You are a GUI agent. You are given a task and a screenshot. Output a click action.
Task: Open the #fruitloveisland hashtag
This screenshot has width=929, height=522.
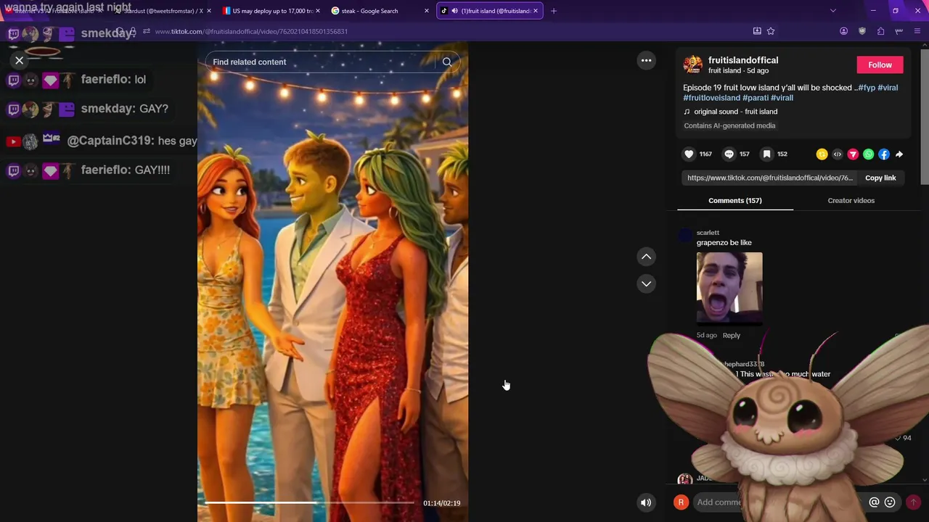tap(711, 98)
